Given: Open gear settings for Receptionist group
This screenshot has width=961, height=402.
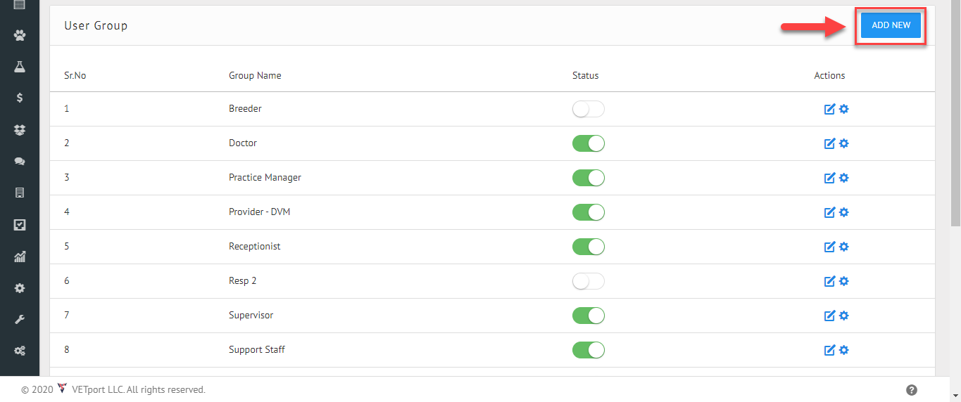Looking at the screenshot, I should click(x=844, y=247).
